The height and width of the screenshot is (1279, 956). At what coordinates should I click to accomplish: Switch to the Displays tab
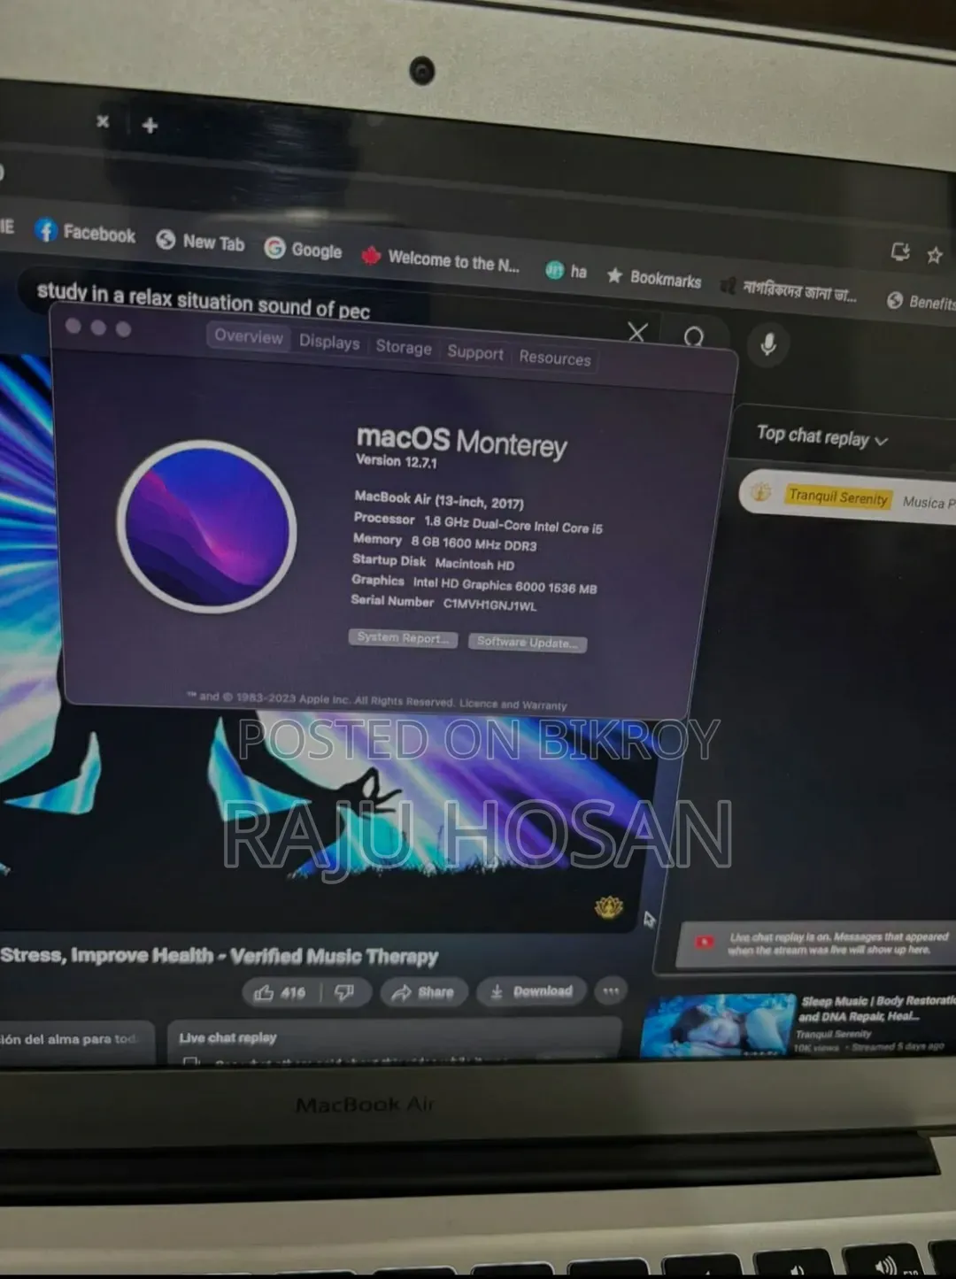[329, 343]
